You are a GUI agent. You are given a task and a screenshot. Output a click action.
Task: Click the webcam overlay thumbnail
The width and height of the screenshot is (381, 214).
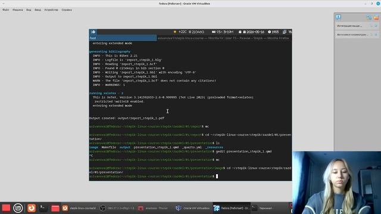(x=336, y=182)
